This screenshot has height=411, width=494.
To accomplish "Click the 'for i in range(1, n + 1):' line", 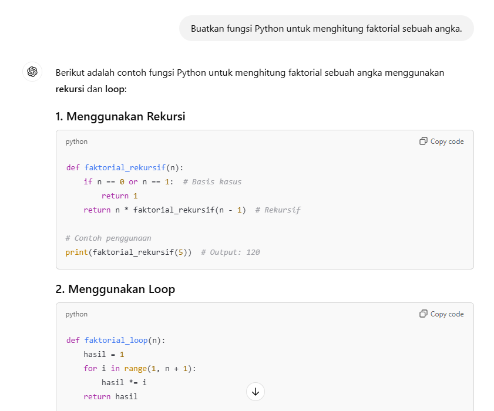I will point(140,369).
